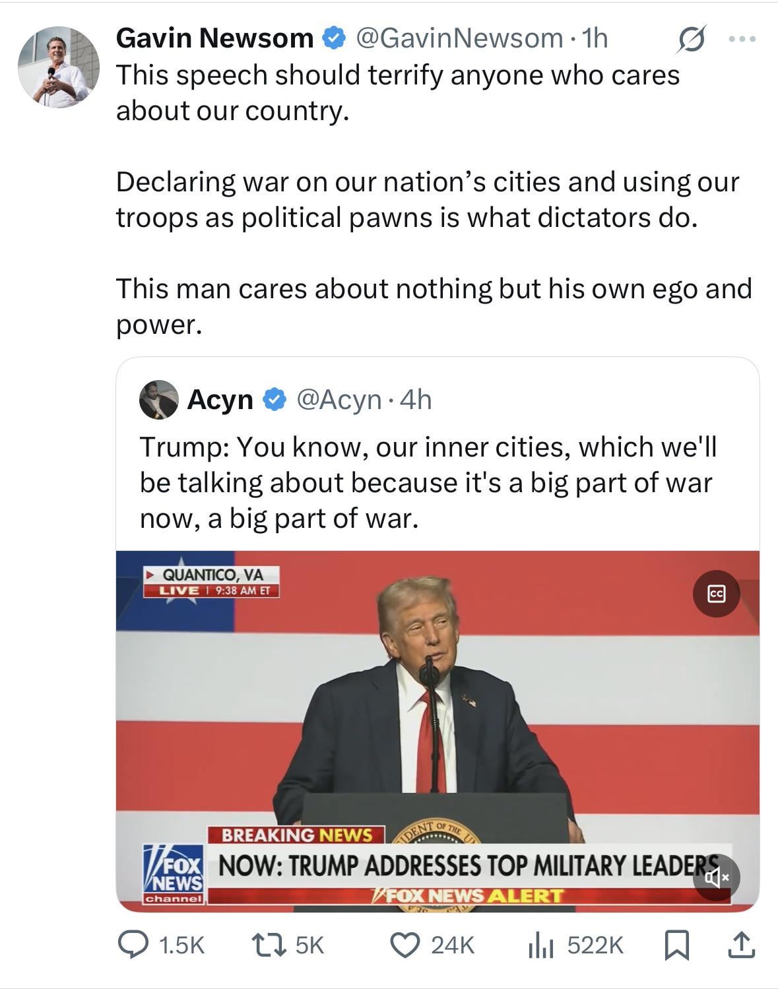Visit the @GavinNewsom handle link

coord(459,39)
